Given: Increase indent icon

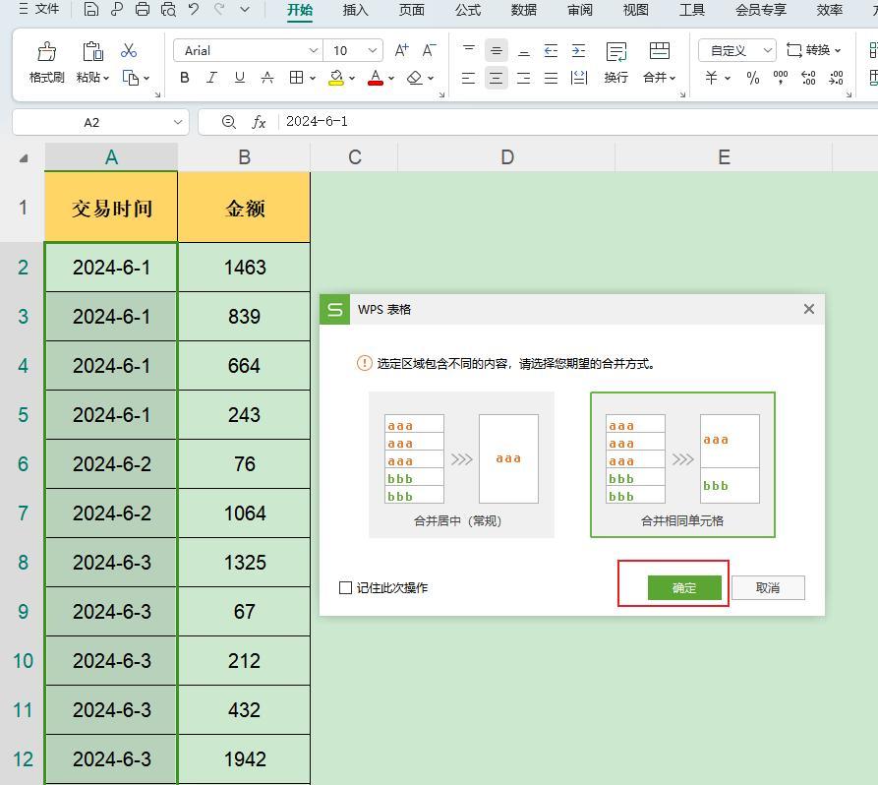Looking at the screenshot, I should pyautogui.click(x=578, y=50).
